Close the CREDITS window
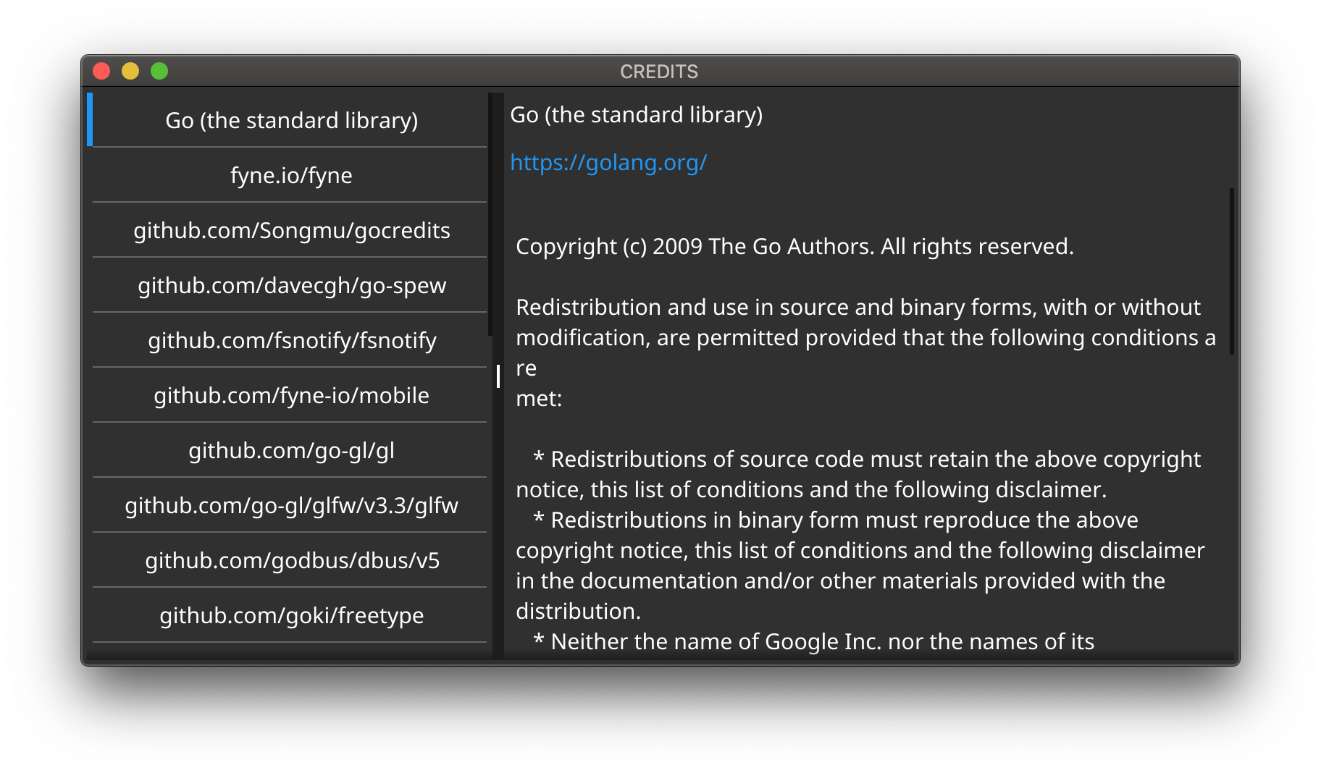Viewport: 1321px width, 773px height. click(x=101, y=71)
